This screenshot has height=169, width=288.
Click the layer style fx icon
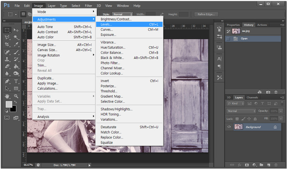(x=239, y=165)
